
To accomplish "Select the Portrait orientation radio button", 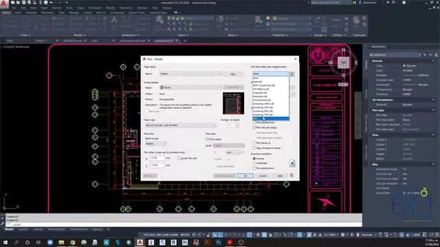I will pos(254,158).
